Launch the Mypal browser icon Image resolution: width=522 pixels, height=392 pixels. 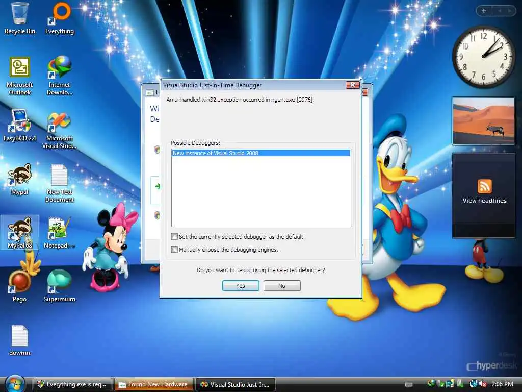click(20, 179)
